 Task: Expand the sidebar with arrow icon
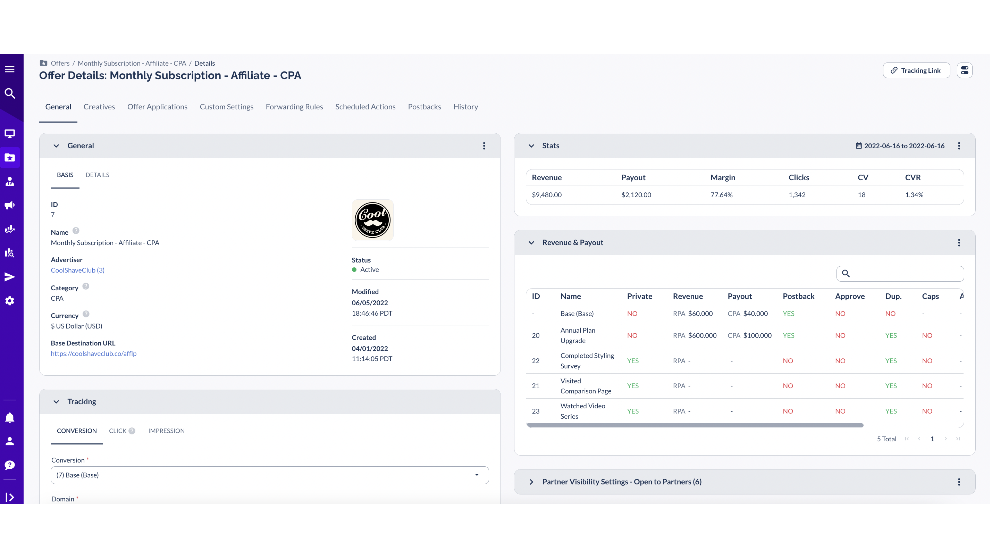point(10,498)
